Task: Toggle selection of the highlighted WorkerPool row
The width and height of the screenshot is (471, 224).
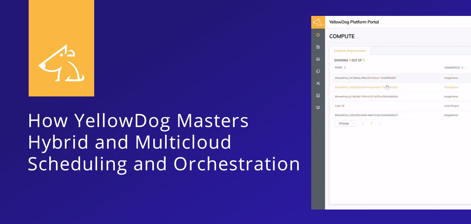Action: point(366,87)
